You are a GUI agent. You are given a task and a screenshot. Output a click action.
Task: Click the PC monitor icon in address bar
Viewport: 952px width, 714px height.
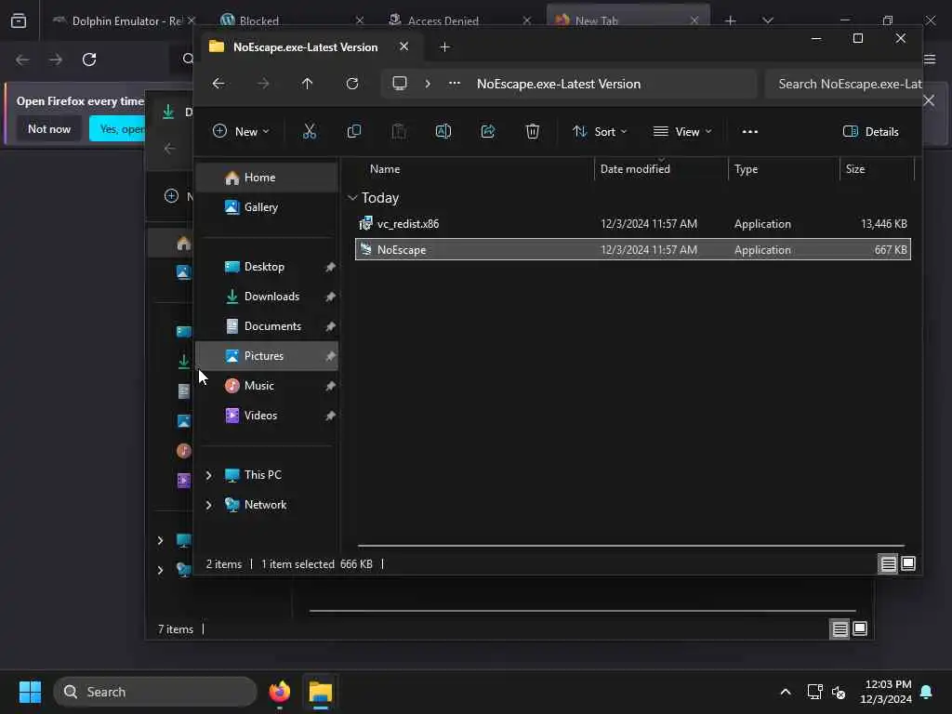tap(400, 83)
